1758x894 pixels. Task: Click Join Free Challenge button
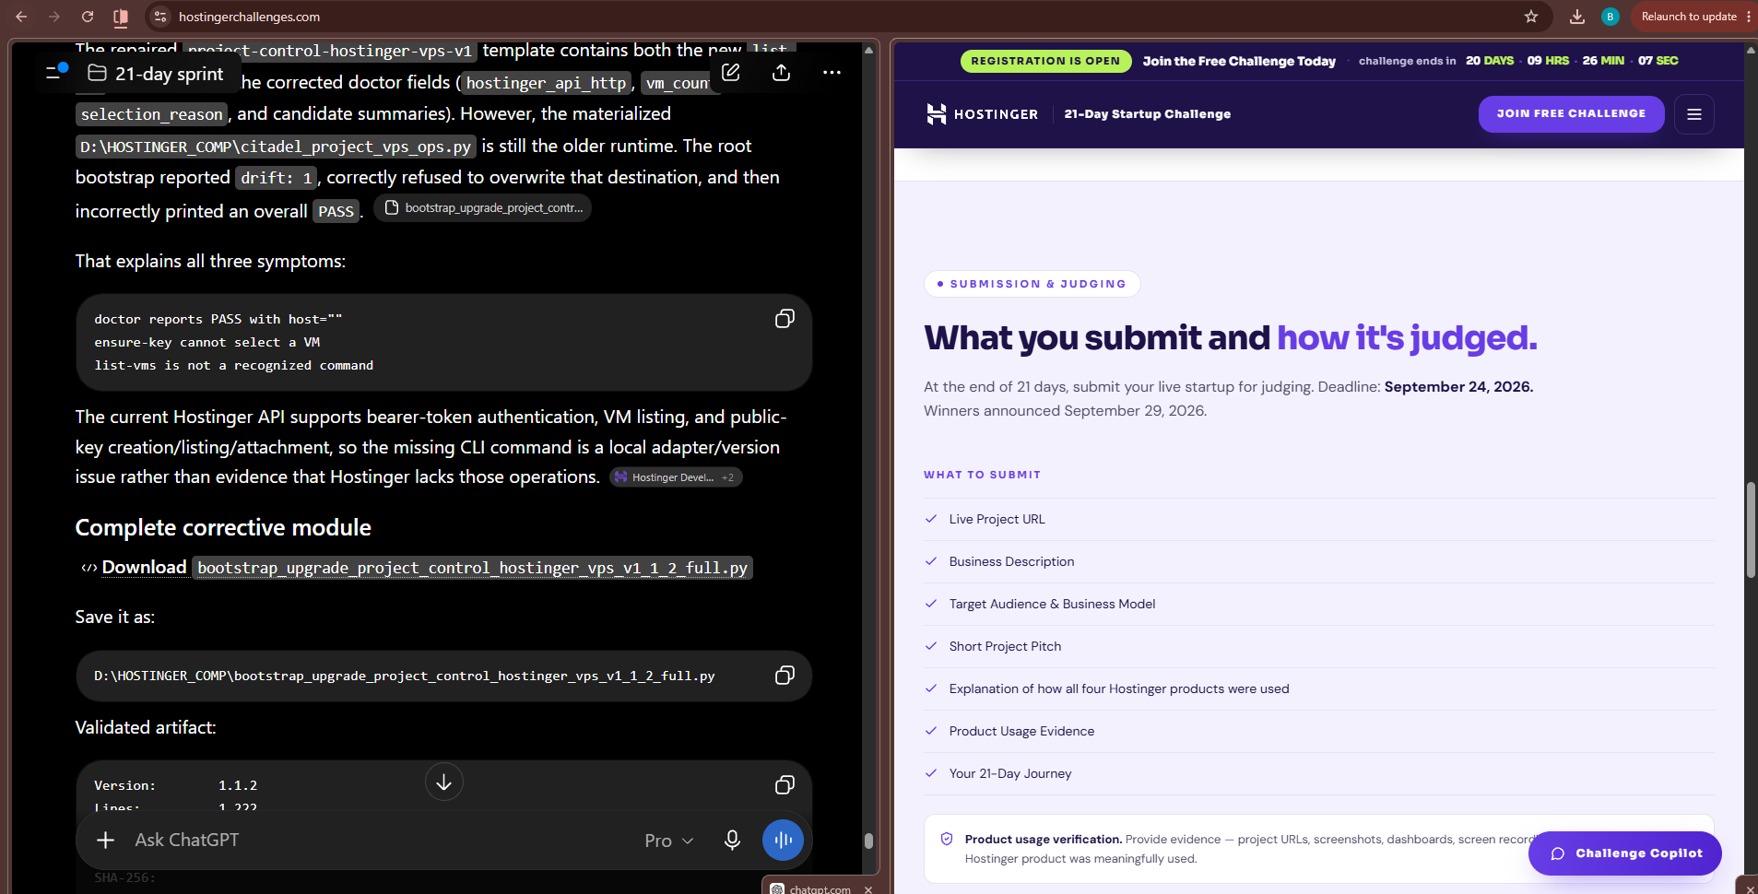click(1571, 113)
